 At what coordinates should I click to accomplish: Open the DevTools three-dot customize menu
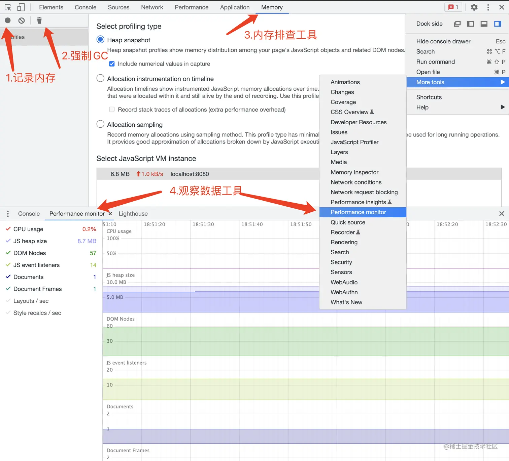(x=488, y=7)
